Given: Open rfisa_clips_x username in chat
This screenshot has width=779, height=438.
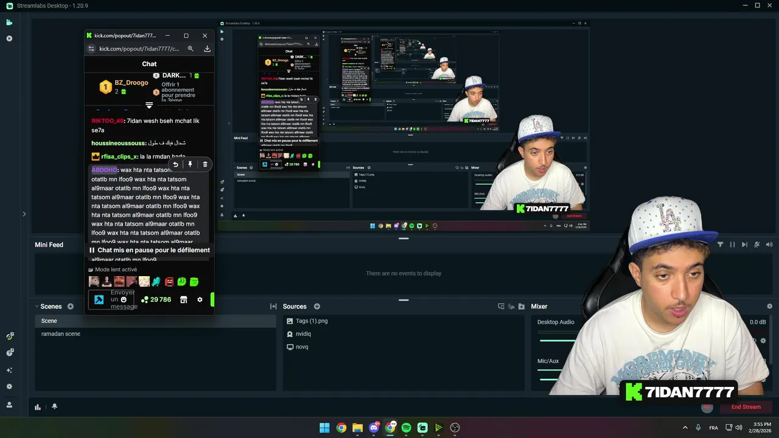Looking at the screenshot, I should tap(119, 156).
